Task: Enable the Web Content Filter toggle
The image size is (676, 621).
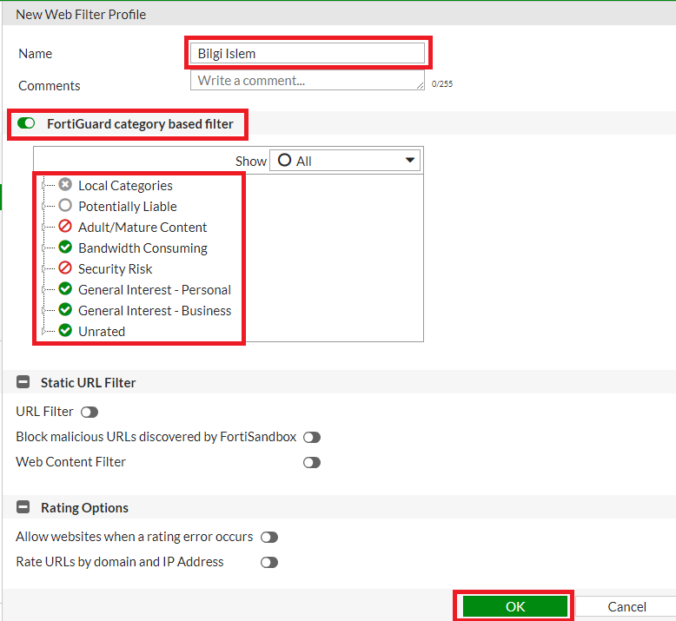Action: click(312, 462)
